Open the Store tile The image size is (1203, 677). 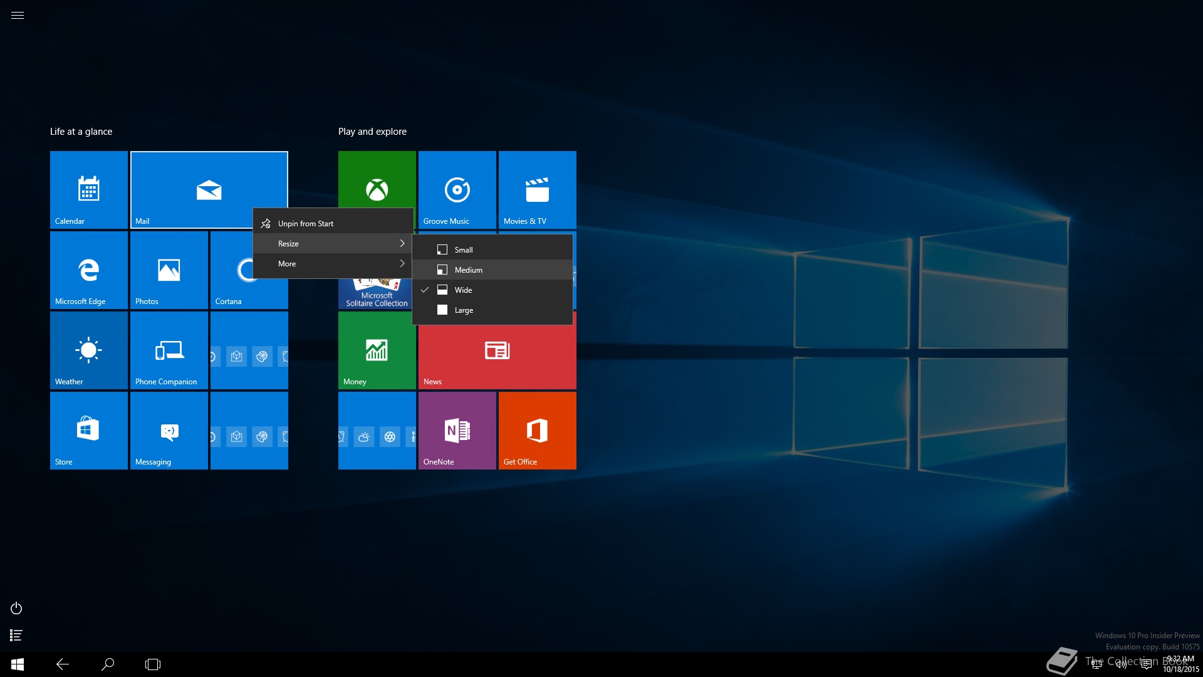point(89,431)
